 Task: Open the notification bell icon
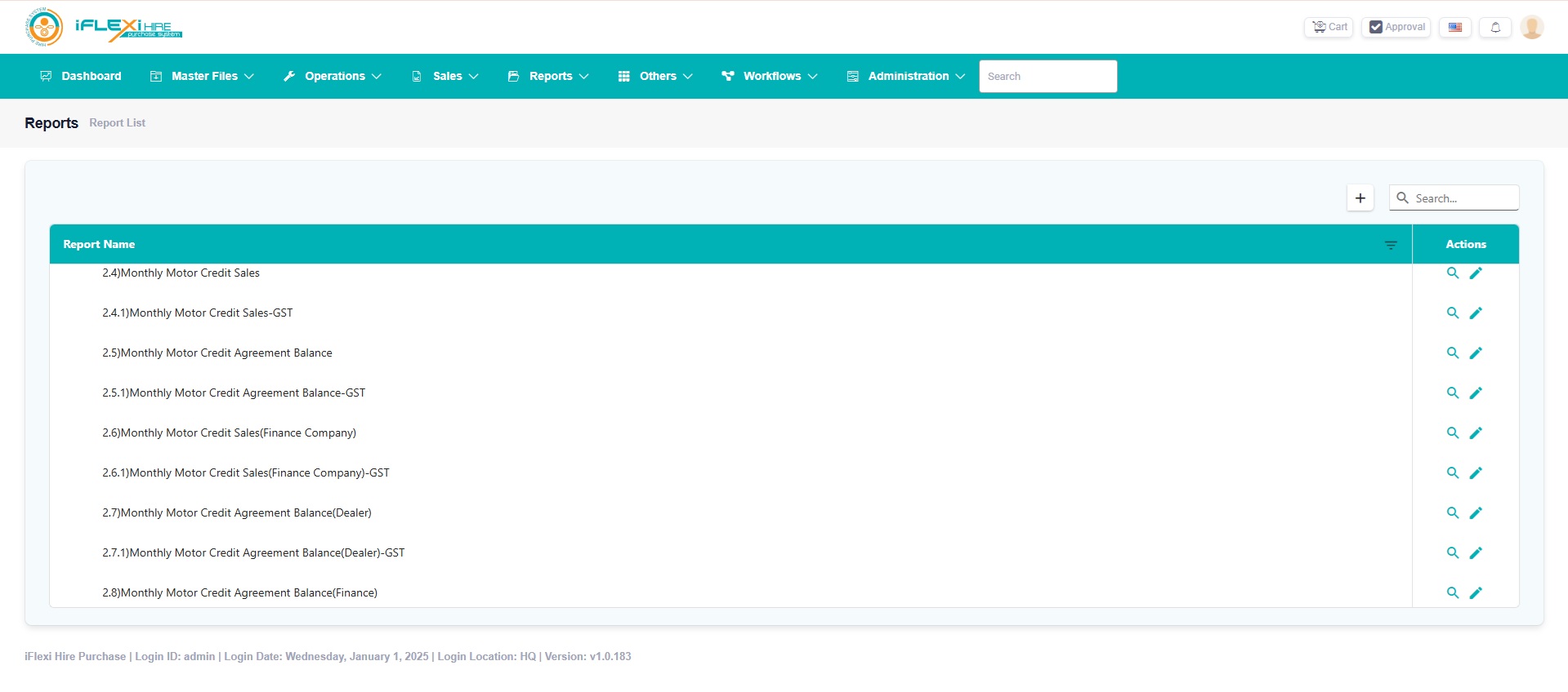(x=1495, y=27)
